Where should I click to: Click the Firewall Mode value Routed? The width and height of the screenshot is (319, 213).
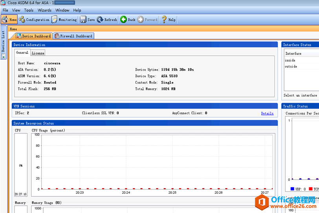pyautogui.click(x=50, y=82)
